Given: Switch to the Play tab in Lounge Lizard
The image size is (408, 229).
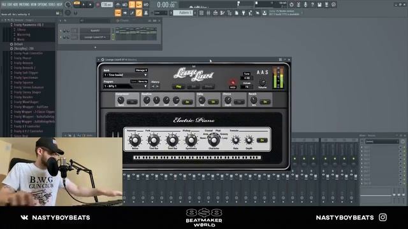Looking at the screenshot, I should (178, 87).
